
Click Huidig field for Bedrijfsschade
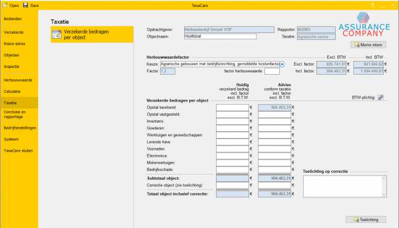tap(233, 169)
